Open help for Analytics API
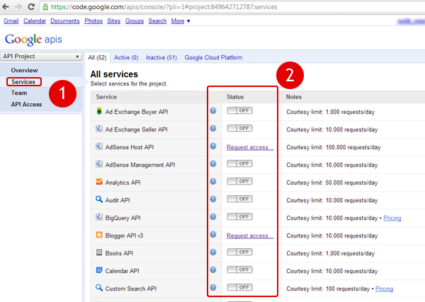The width and height of the screenshot is (425, 302). 213,181
